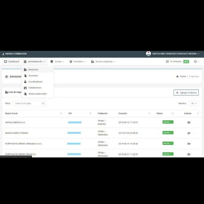Follow the Home breadcrumb link

[183, 76]
